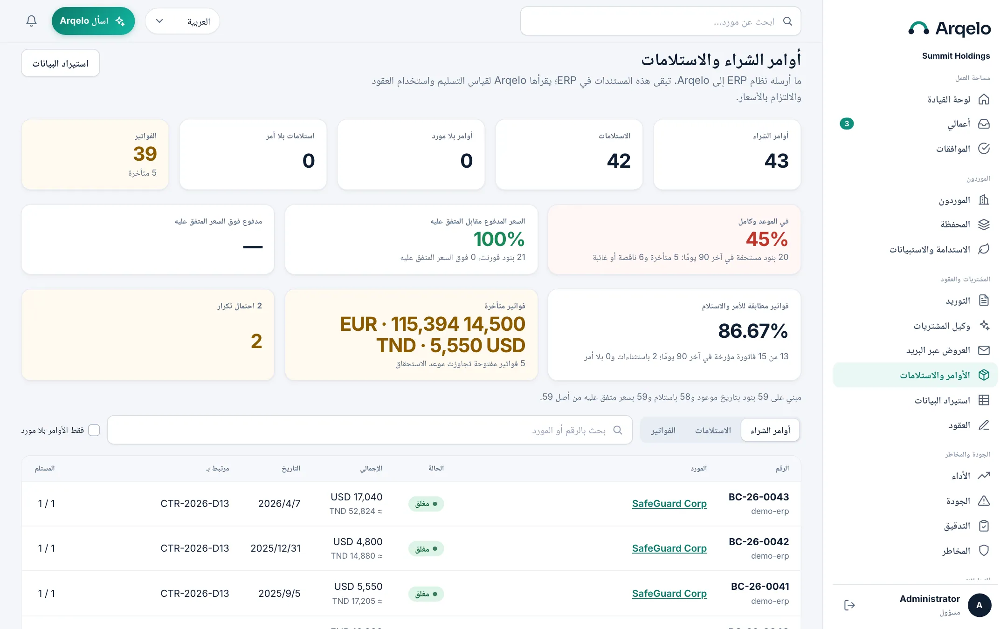The height and width of the screenshot is (629, 1007).
Task: Click the الاستلامات 42 summary card
Action: [569, 154]
